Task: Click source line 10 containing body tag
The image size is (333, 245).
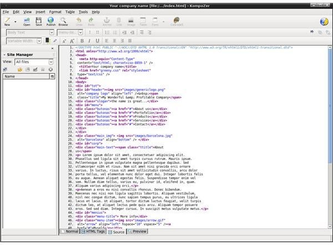Action: tap(80, 82)
